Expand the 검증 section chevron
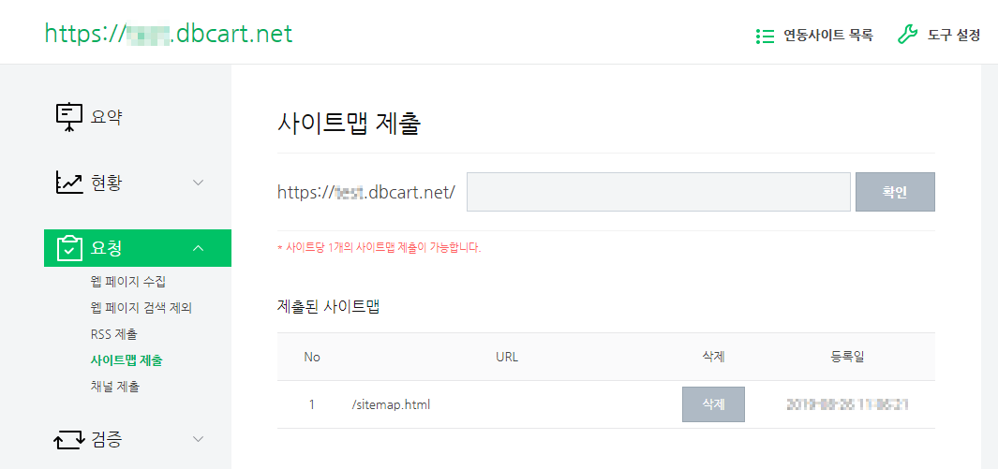 tap(198, 438)
